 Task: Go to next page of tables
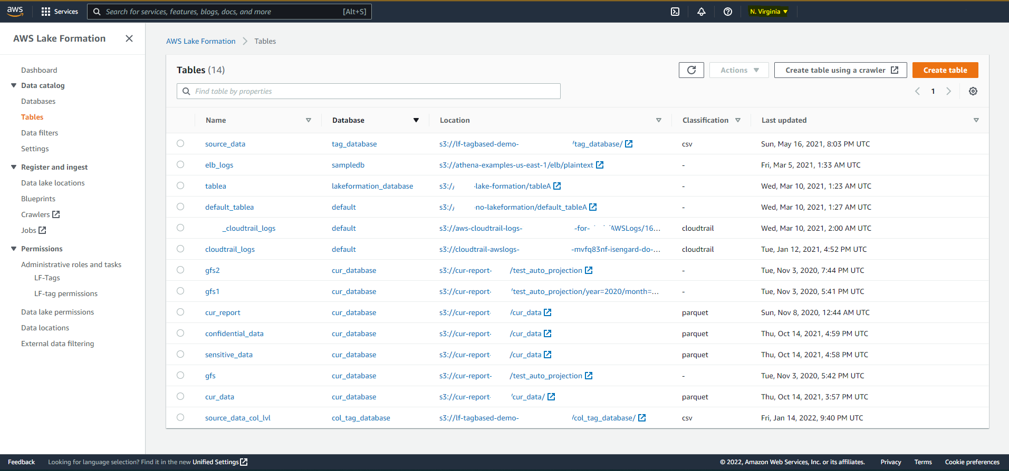pos(949,91)
